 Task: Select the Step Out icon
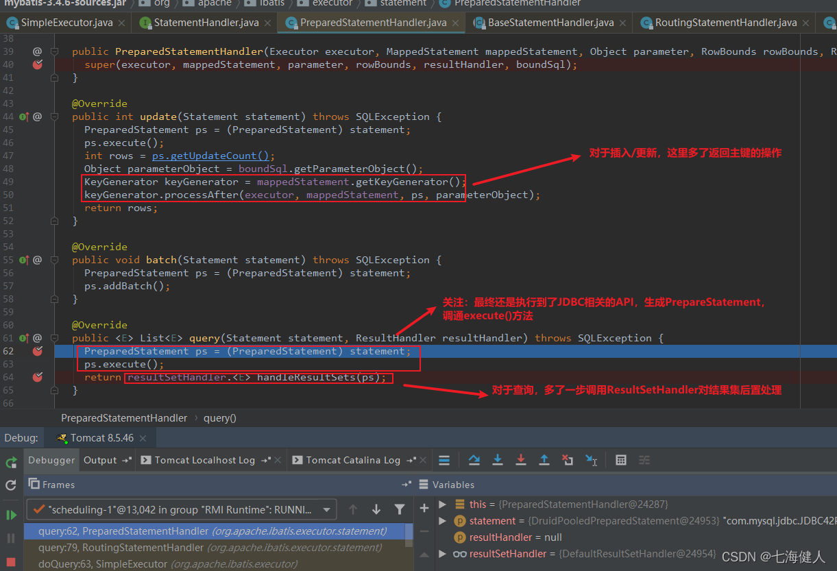pyautogui.click(x=544, y=460)
